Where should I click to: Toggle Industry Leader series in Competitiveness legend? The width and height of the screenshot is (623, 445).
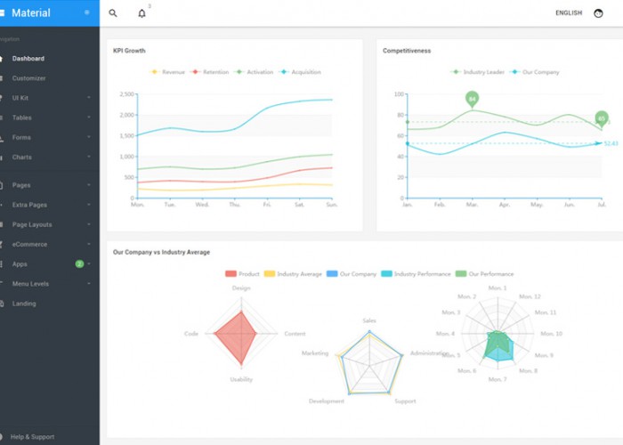(477, 72)
